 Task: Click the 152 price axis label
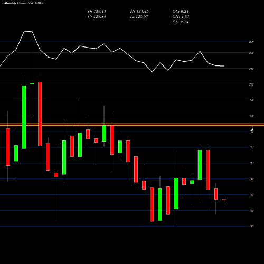point(251,163)
